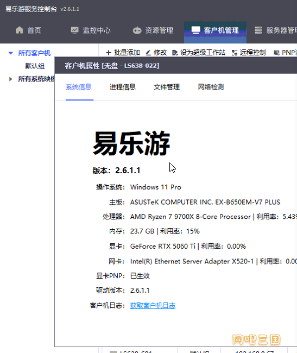297x353 pixels.
Task: Click the ASUSTeK motherboard value
Action: point(205,202)
